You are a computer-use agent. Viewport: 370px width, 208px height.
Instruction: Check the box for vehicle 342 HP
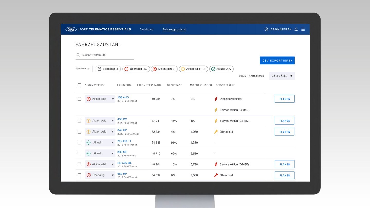(x=79, y=131)
